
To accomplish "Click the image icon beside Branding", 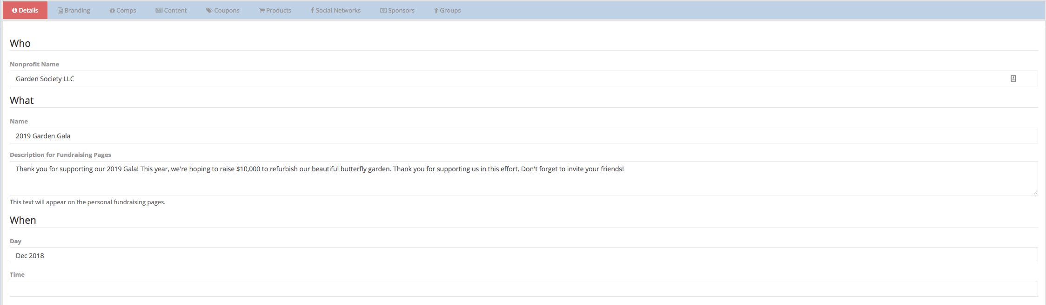I will pos(60,10).
